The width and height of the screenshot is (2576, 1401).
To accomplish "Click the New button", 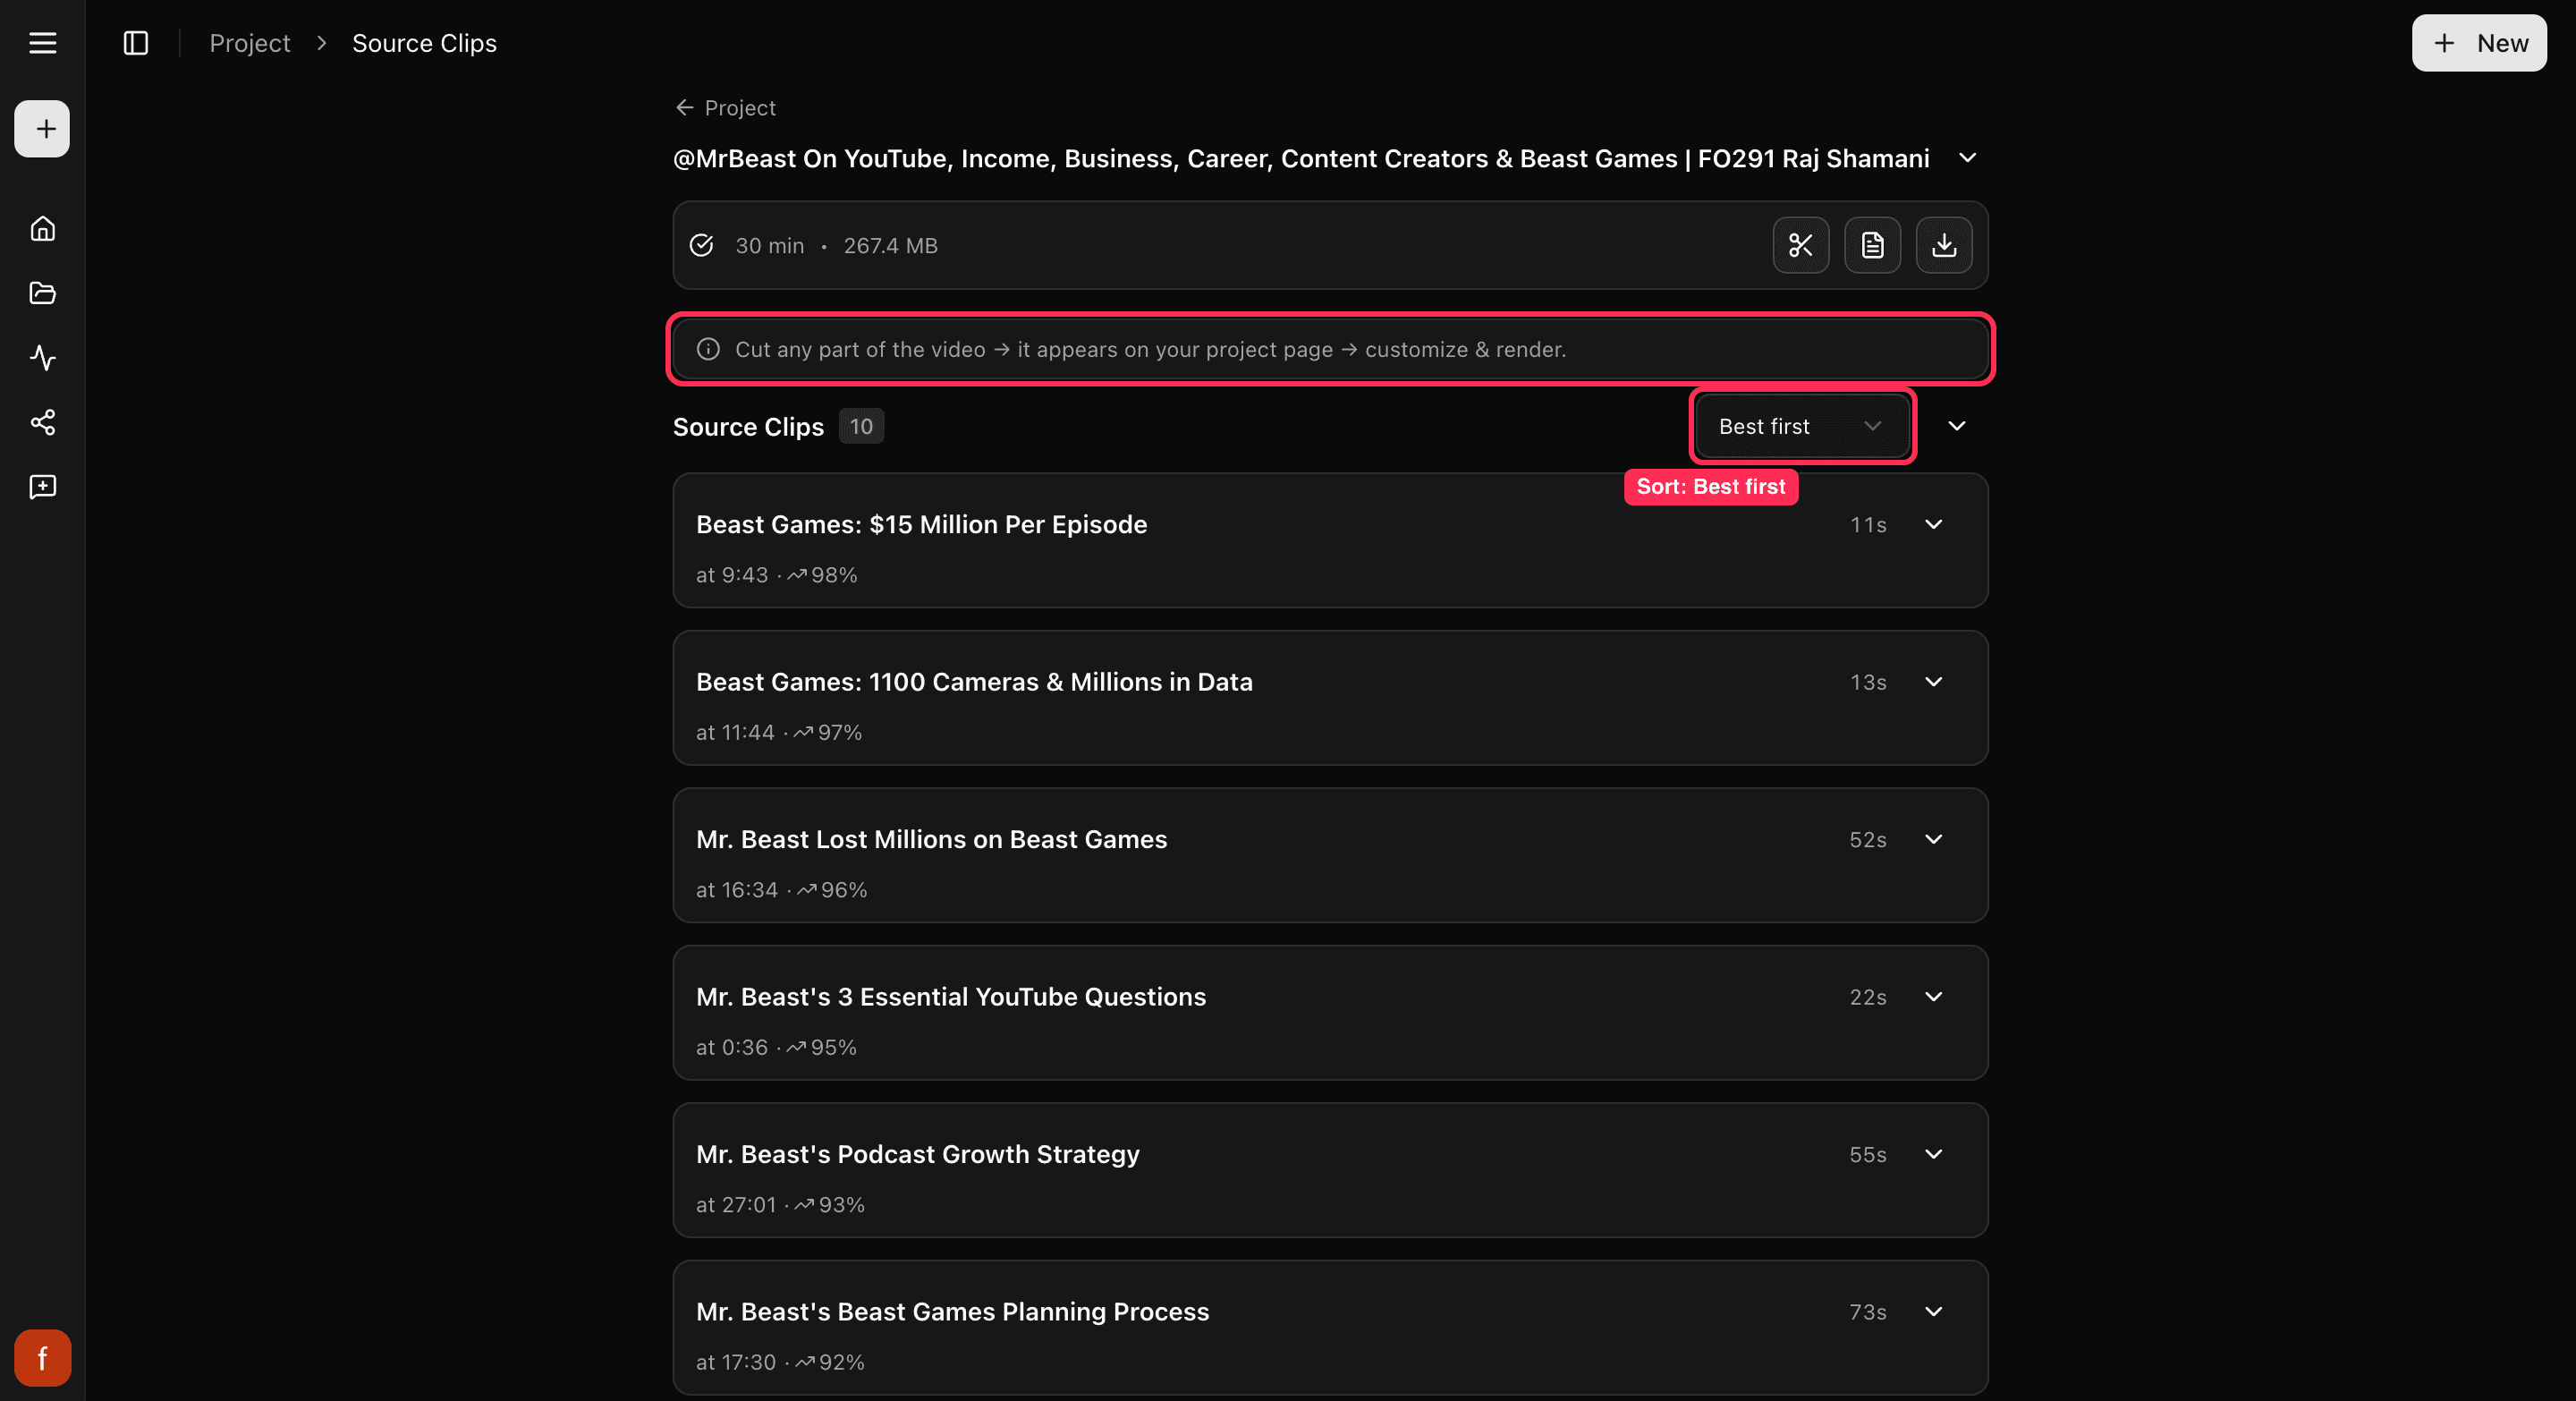I will tap(2479, 43).
